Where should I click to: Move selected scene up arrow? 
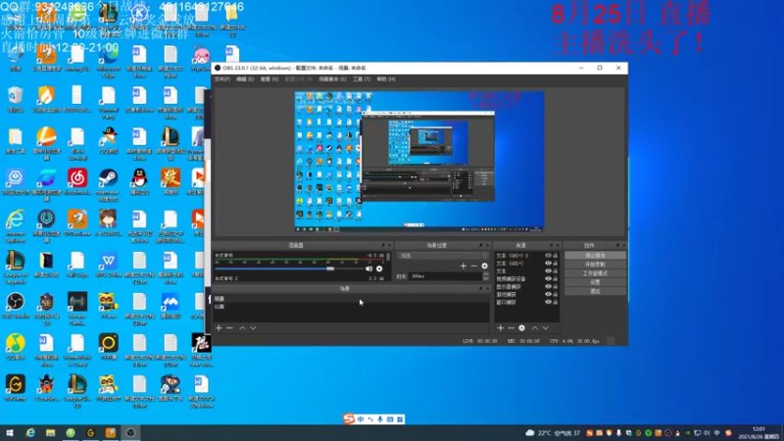click(x=242, y=328)
